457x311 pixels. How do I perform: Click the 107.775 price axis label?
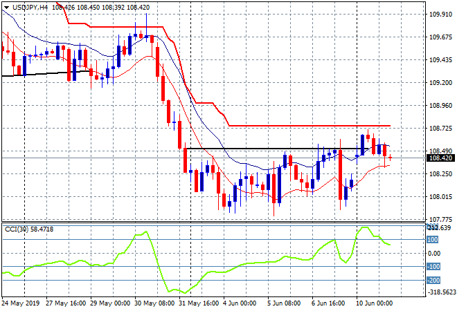click(x=440, y=219)
